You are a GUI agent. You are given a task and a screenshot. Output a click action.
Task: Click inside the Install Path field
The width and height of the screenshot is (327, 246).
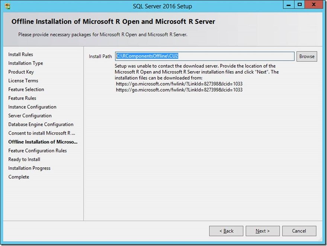205,56
